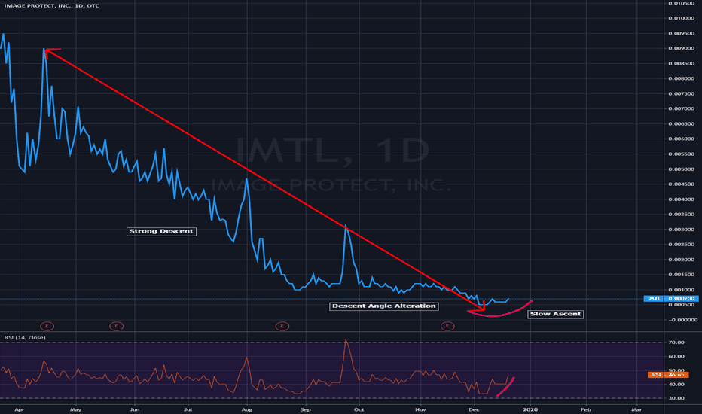
Task: Click the Oct label on the time axis
Action: (359, 409)
